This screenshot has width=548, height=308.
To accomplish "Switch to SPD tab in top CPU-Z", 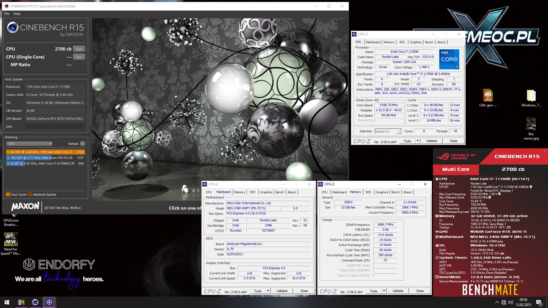I will click(402, 42).
